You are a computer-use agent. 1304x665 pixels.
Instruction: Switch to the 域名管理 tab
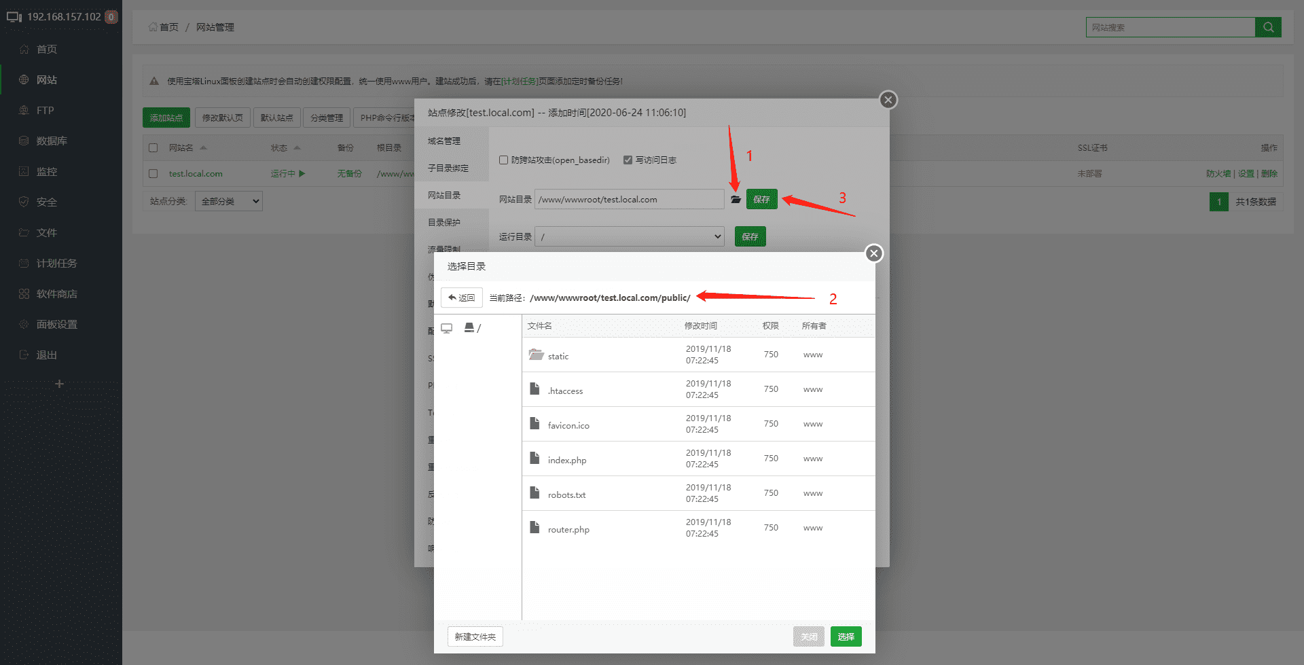click(x=452, y=141)
